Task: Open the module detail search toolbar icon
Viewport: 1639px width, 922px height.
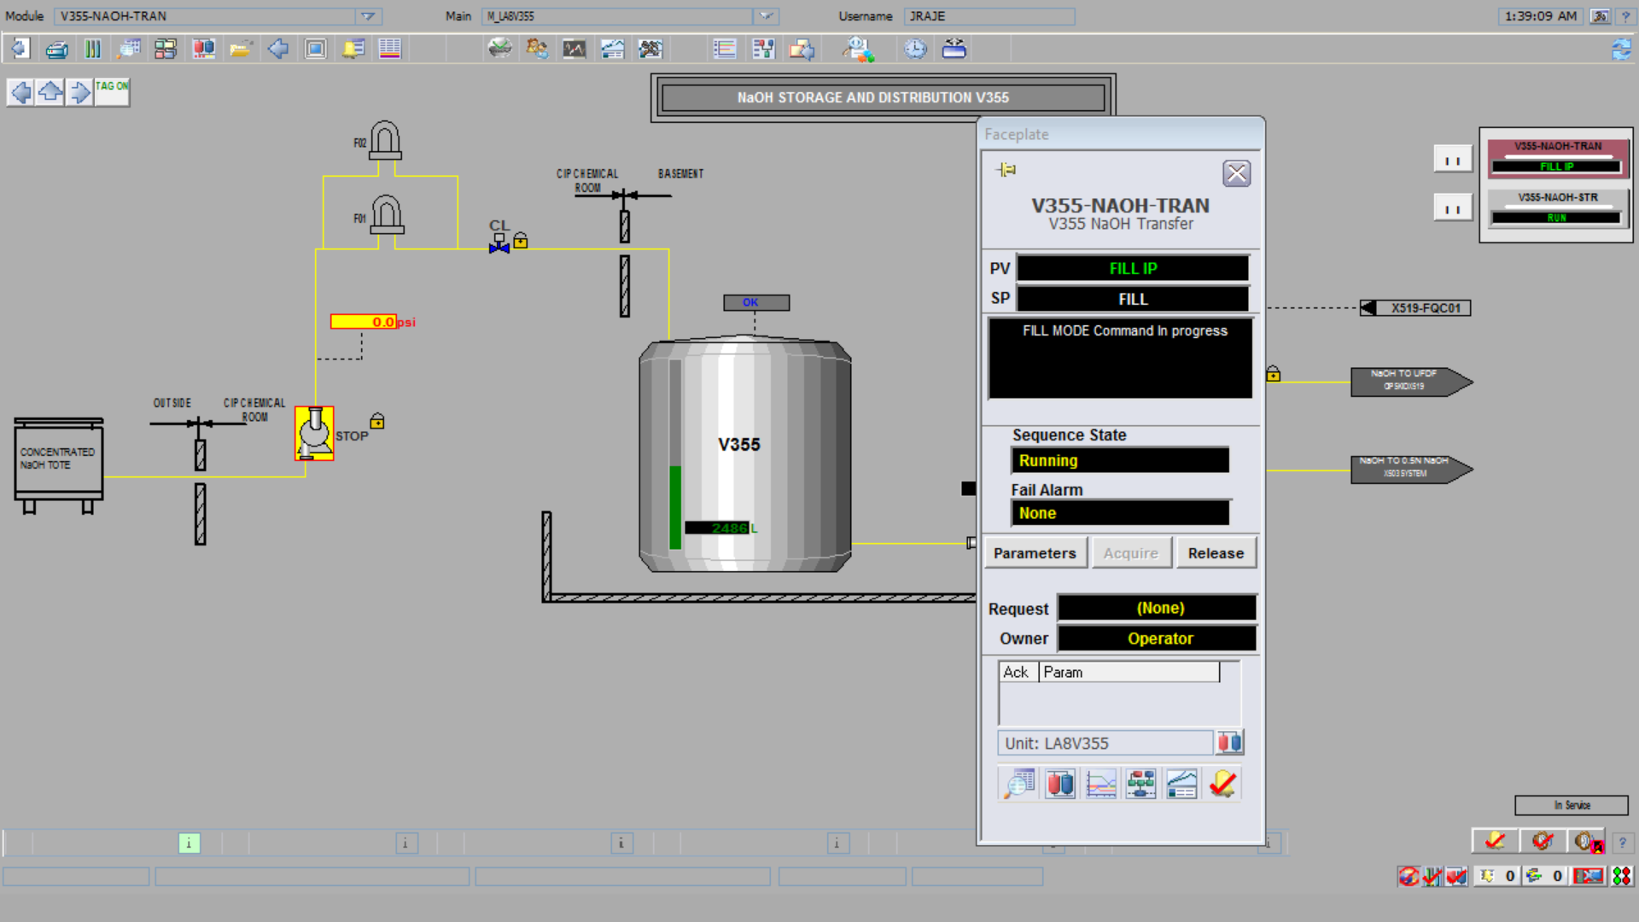Action: 129,49
